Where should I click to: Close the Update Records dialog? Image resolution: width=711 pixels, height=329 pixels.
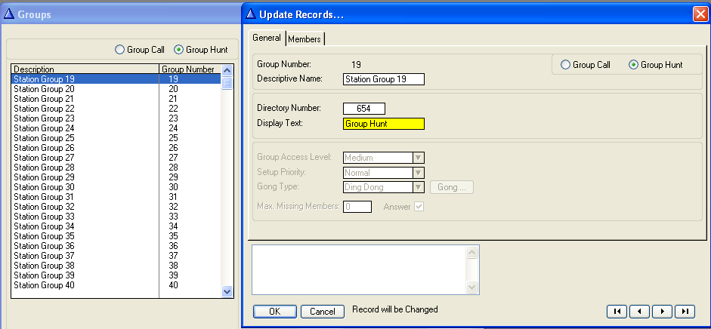click(x=700, y=14)
